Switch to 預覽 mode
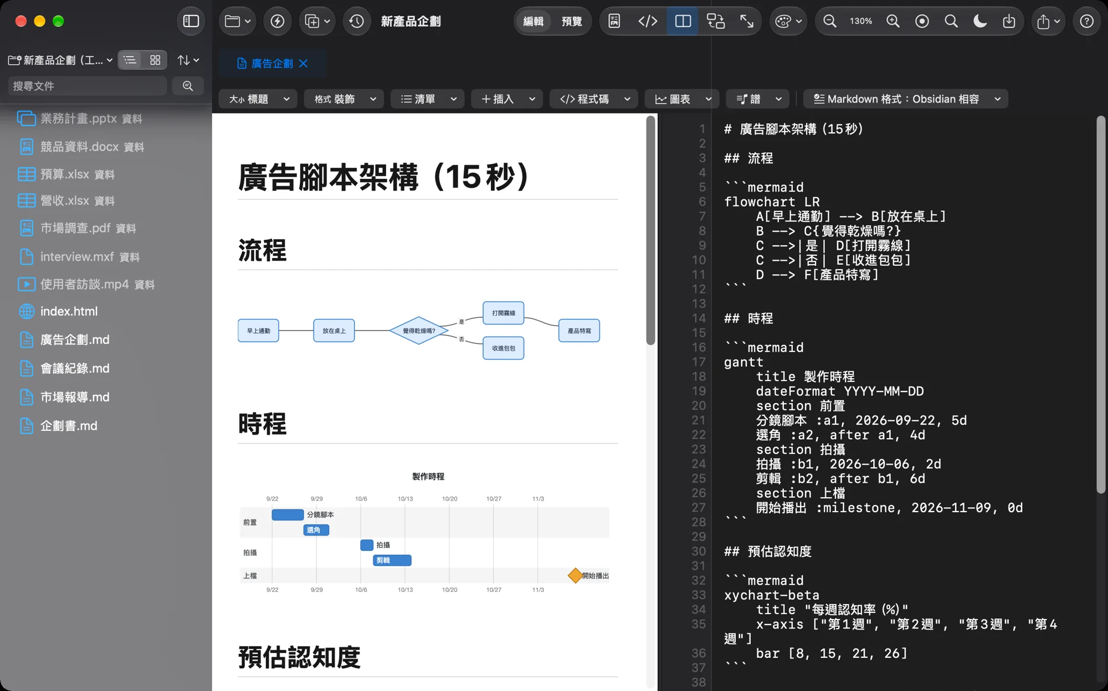1108x691 pixels. tap(572, 21)
